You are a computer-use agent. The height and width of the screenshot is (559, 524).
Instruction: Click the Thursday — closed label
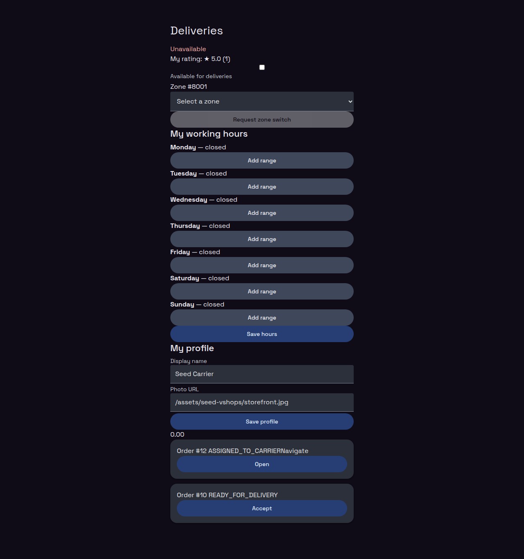click(x=200, y=226)
